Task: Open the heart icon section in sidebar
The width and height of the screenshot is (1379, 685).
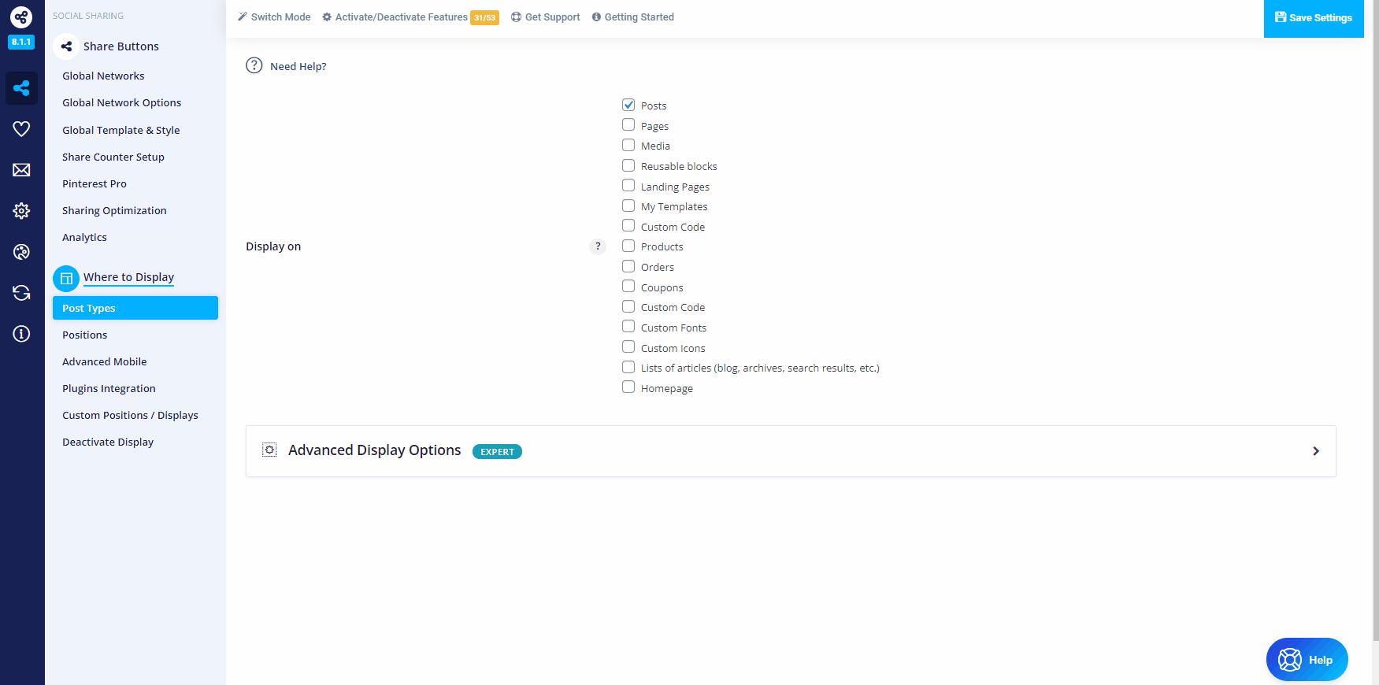Action: (21, 129)
